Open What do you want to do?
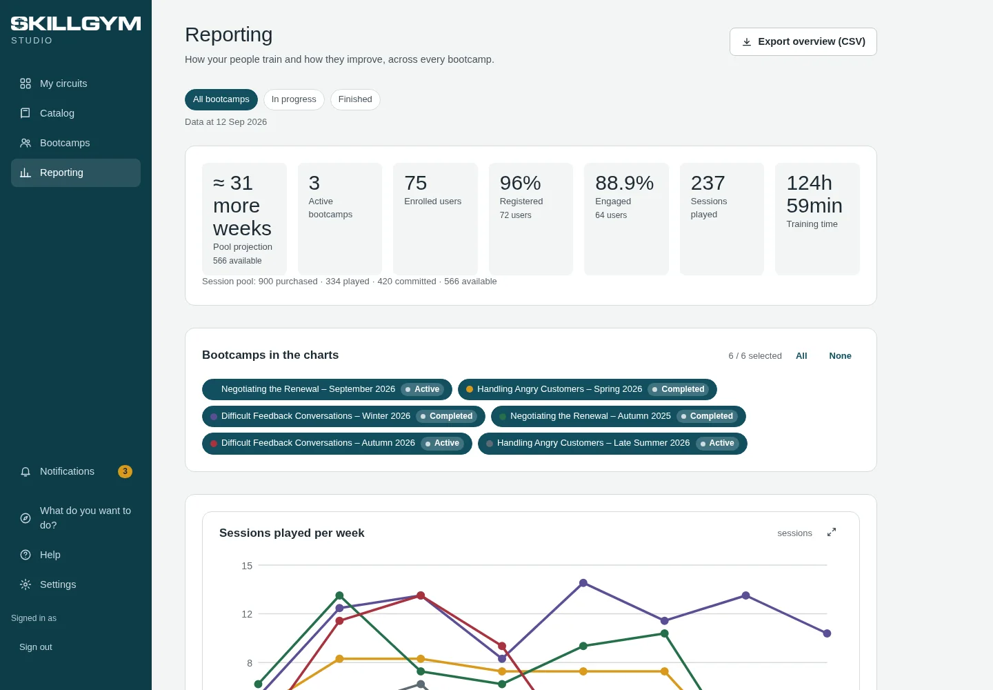The height and width of the screenshot is (690, 993). [76, 517]
